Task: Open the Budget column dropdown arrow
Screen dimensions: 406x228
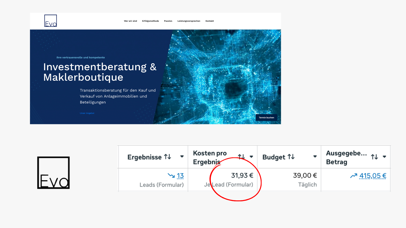Action: point(315,157)
